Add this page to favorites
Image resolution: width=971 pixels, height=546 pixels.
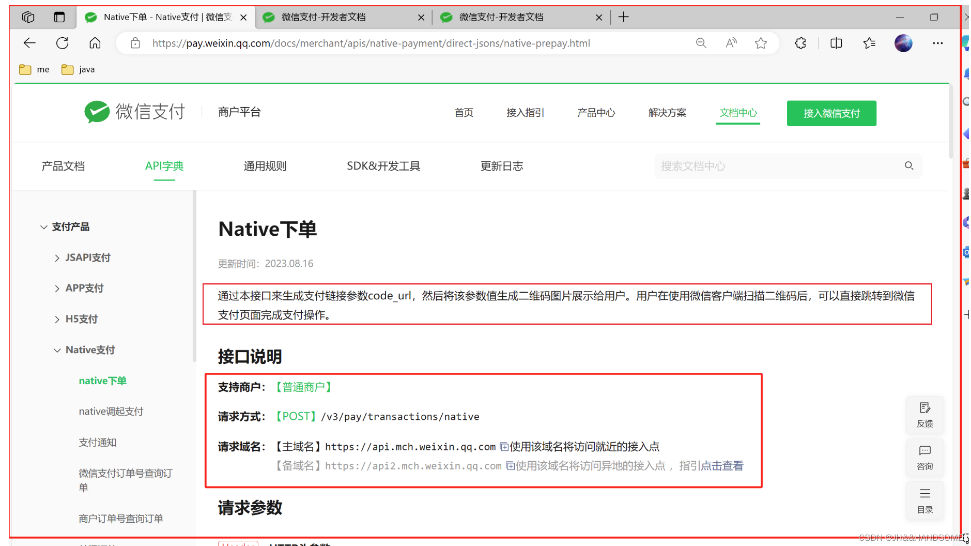point(761,43)
